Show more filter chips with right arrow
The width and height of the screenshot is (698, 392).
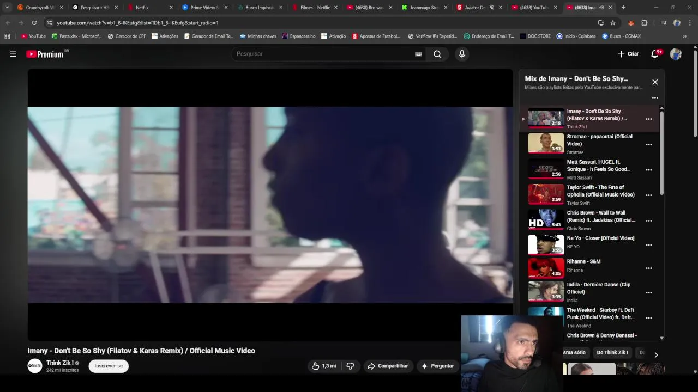pos(656,354)
